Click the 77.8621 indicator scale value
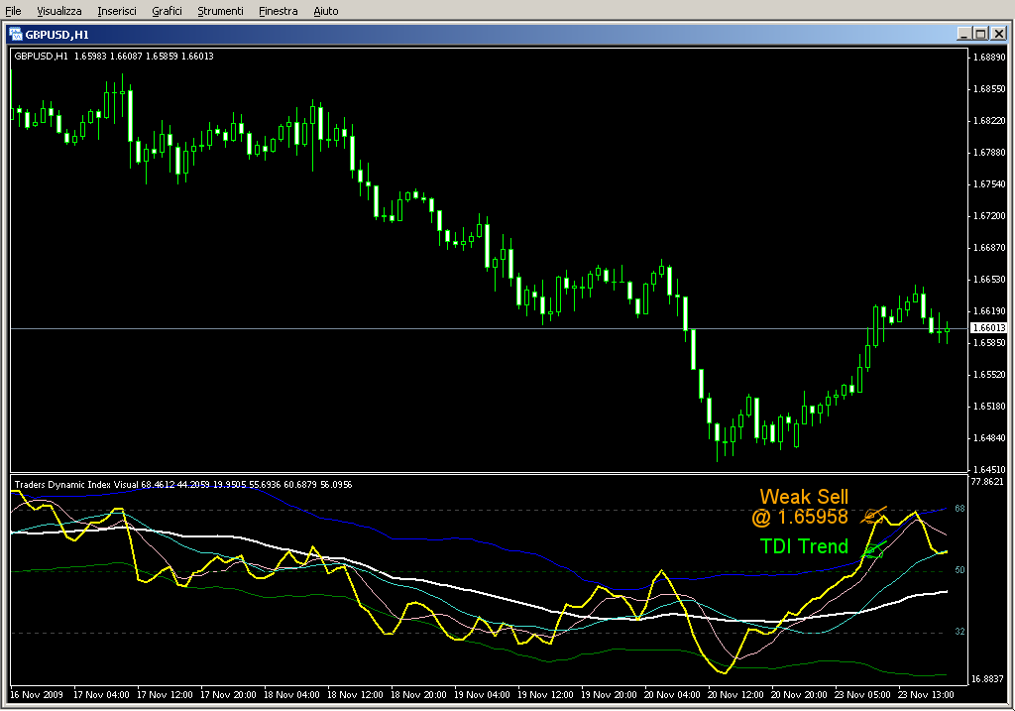The height and width of the screenshot is (711, 1015). point(987,482)
